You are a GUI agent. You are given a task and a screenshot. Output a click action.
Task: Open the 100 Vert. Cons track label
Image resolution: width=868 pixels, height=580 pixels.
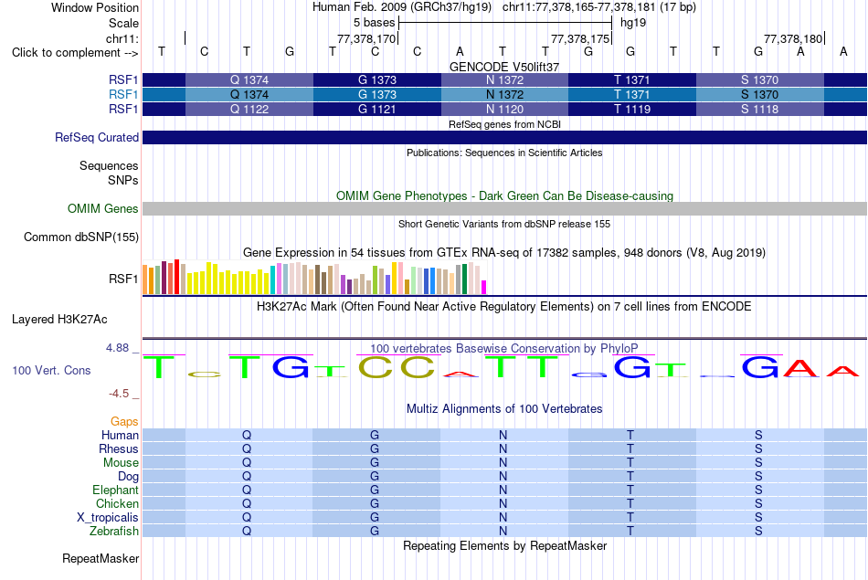point(51,370)
